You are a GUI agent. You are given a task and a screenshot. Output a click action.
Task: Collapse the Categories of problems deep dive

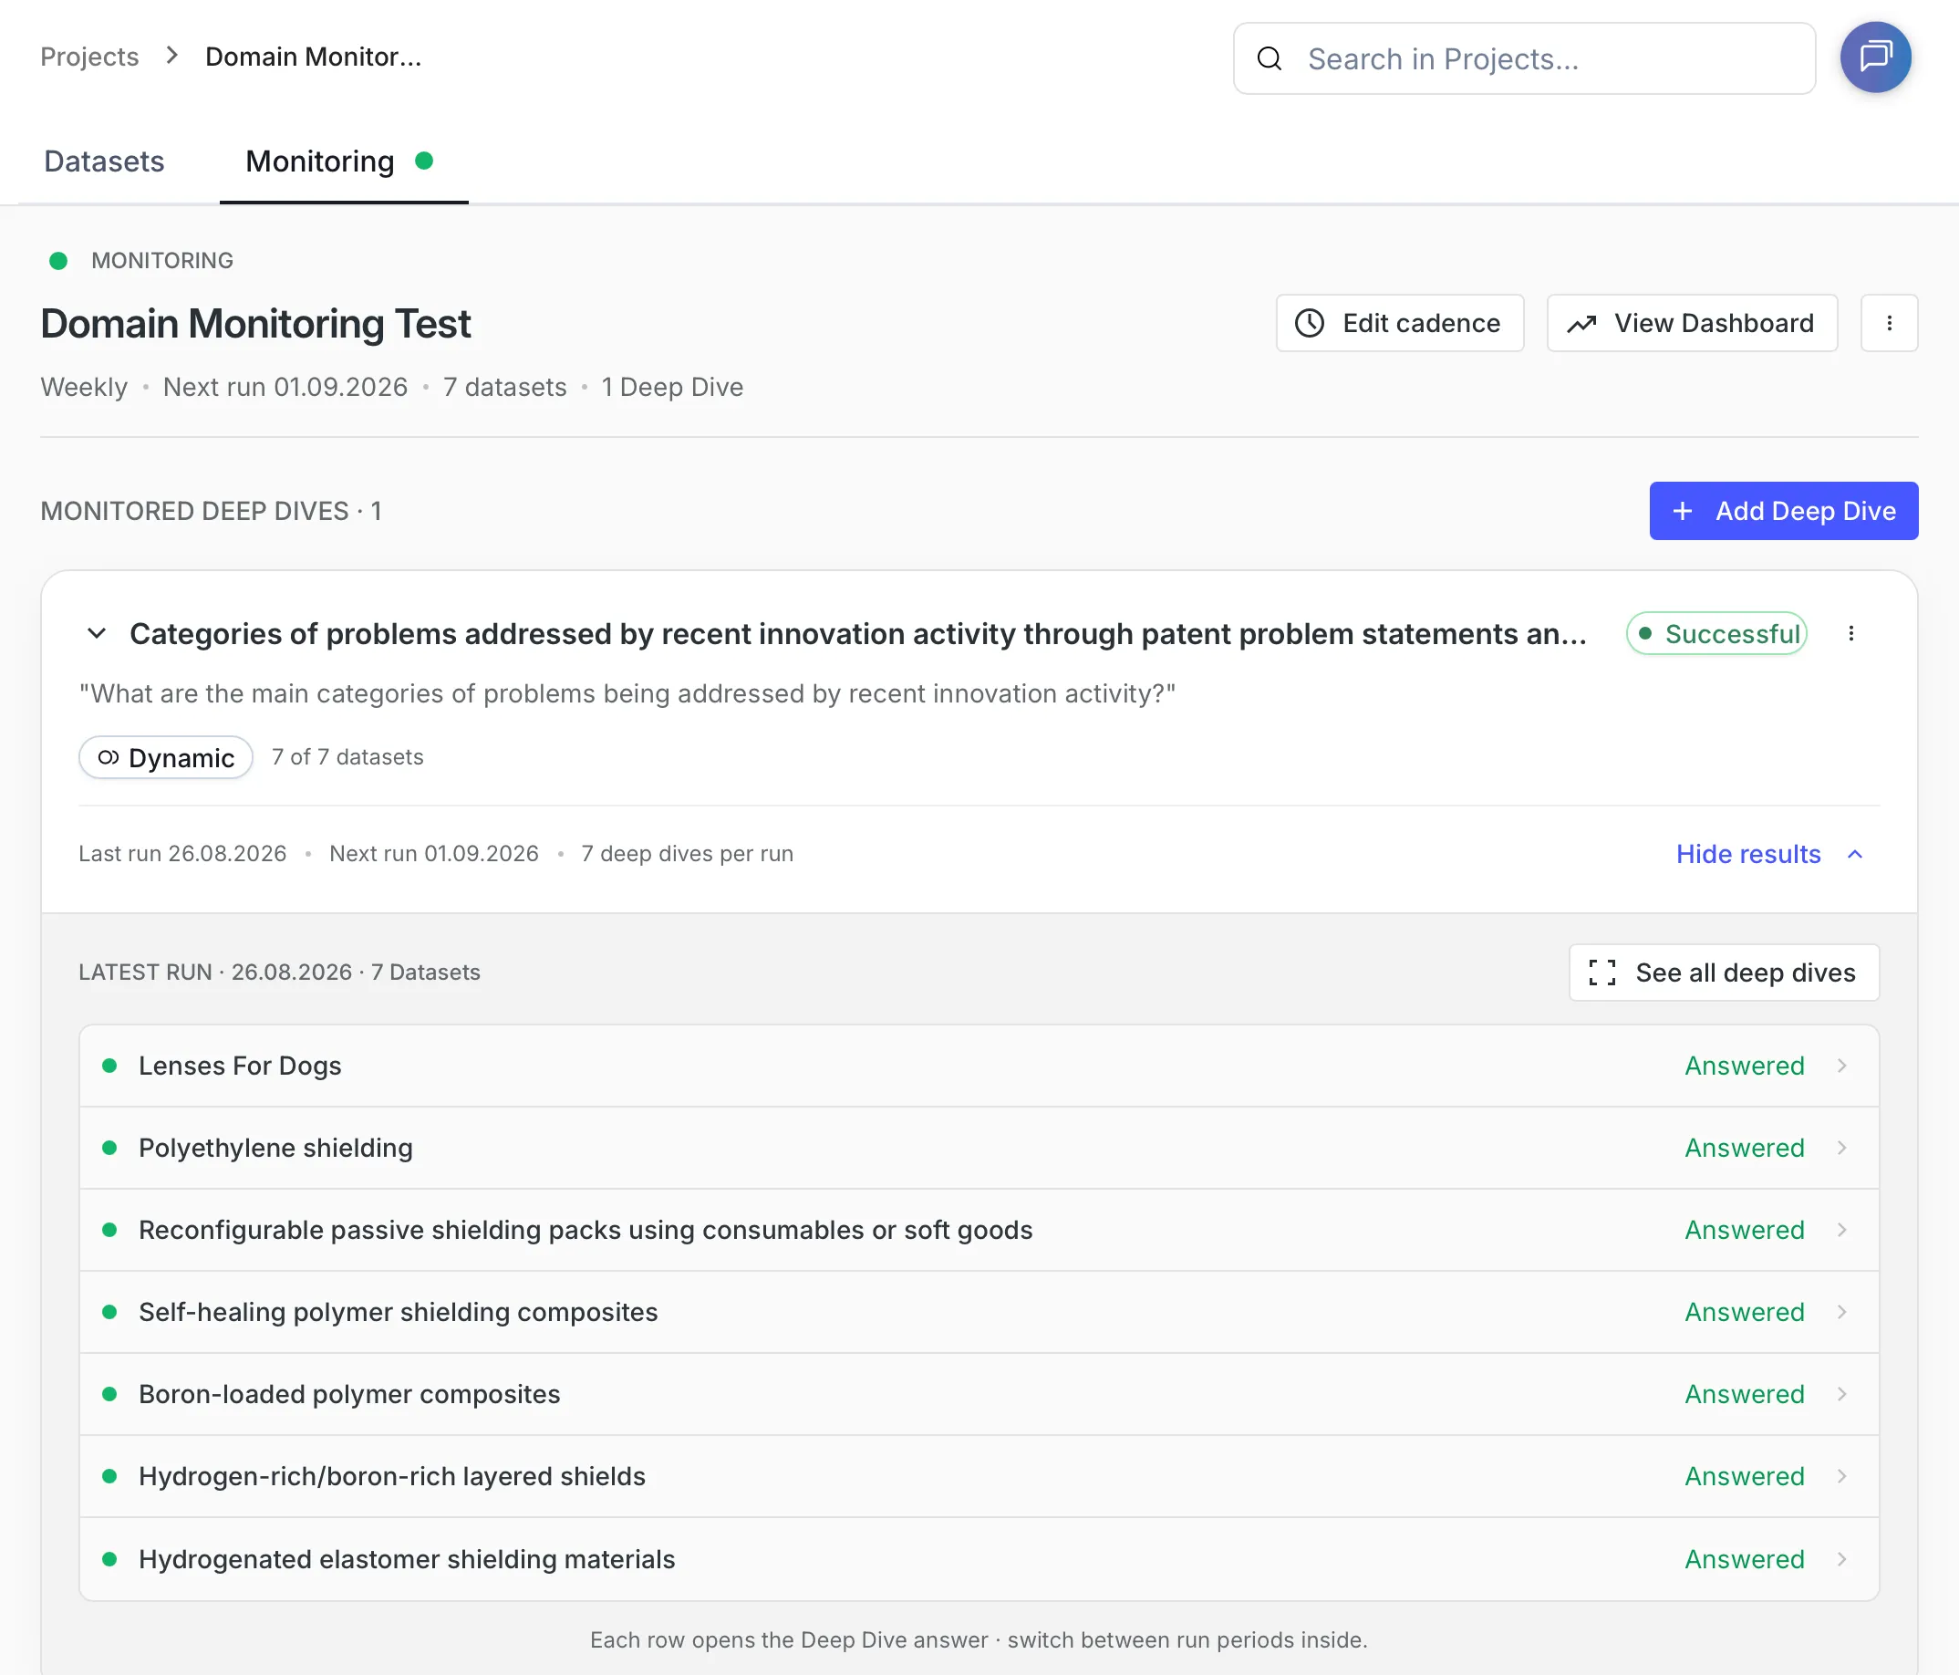[x=97, y=633]
